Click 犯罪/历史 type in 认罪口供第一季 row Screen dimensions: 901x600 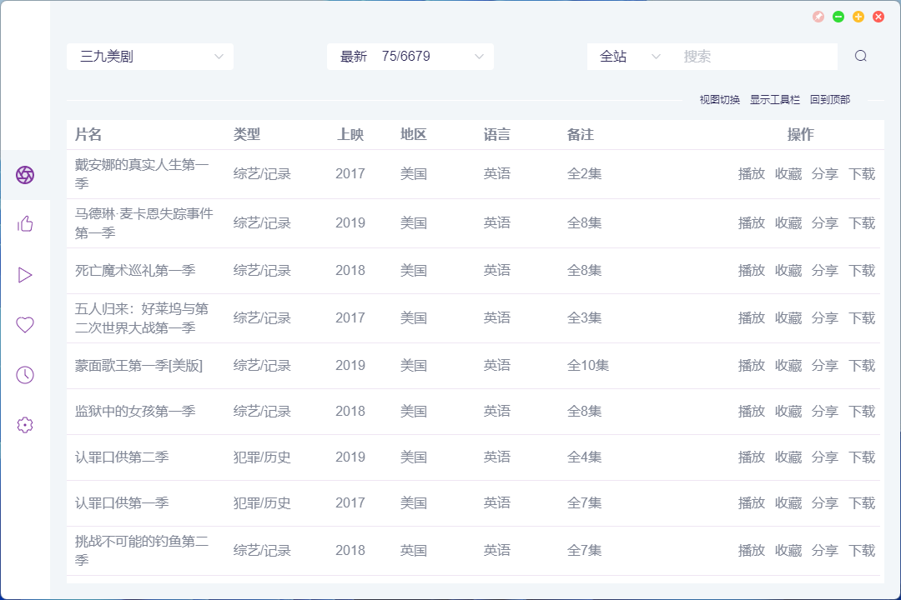[x=262, y=503]
